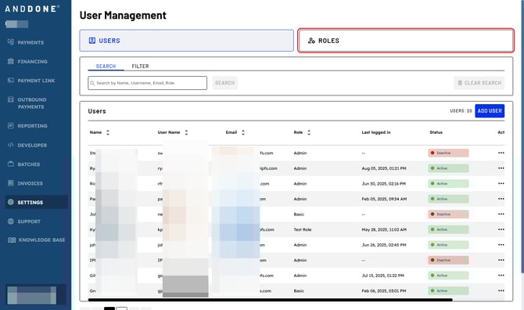Select the Payment Link sidebar icon
Viewport: 524px width, 310px height.
[x=11, y=81]
